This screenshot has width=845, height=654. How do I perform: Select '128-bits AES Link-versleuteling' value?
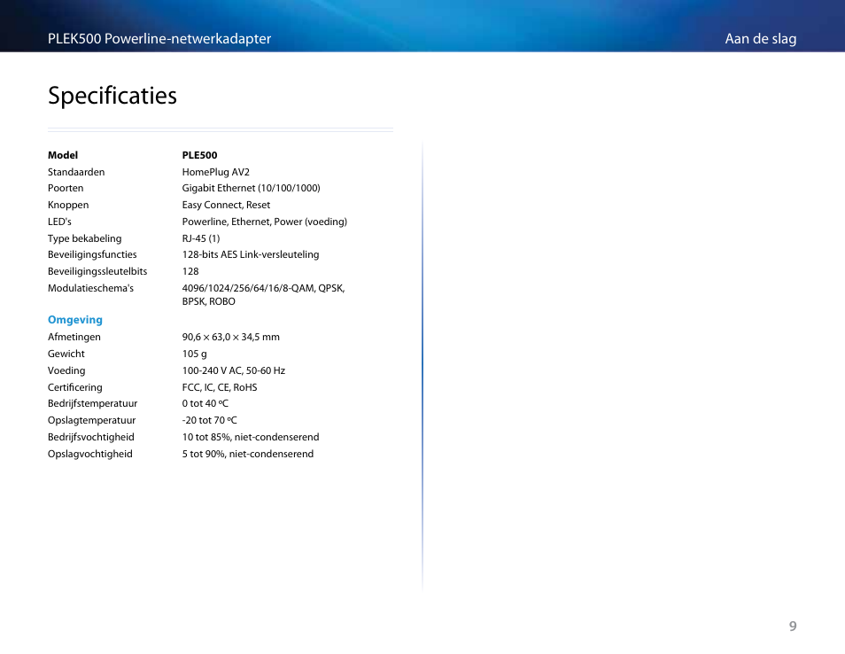(x=251, y=254)
